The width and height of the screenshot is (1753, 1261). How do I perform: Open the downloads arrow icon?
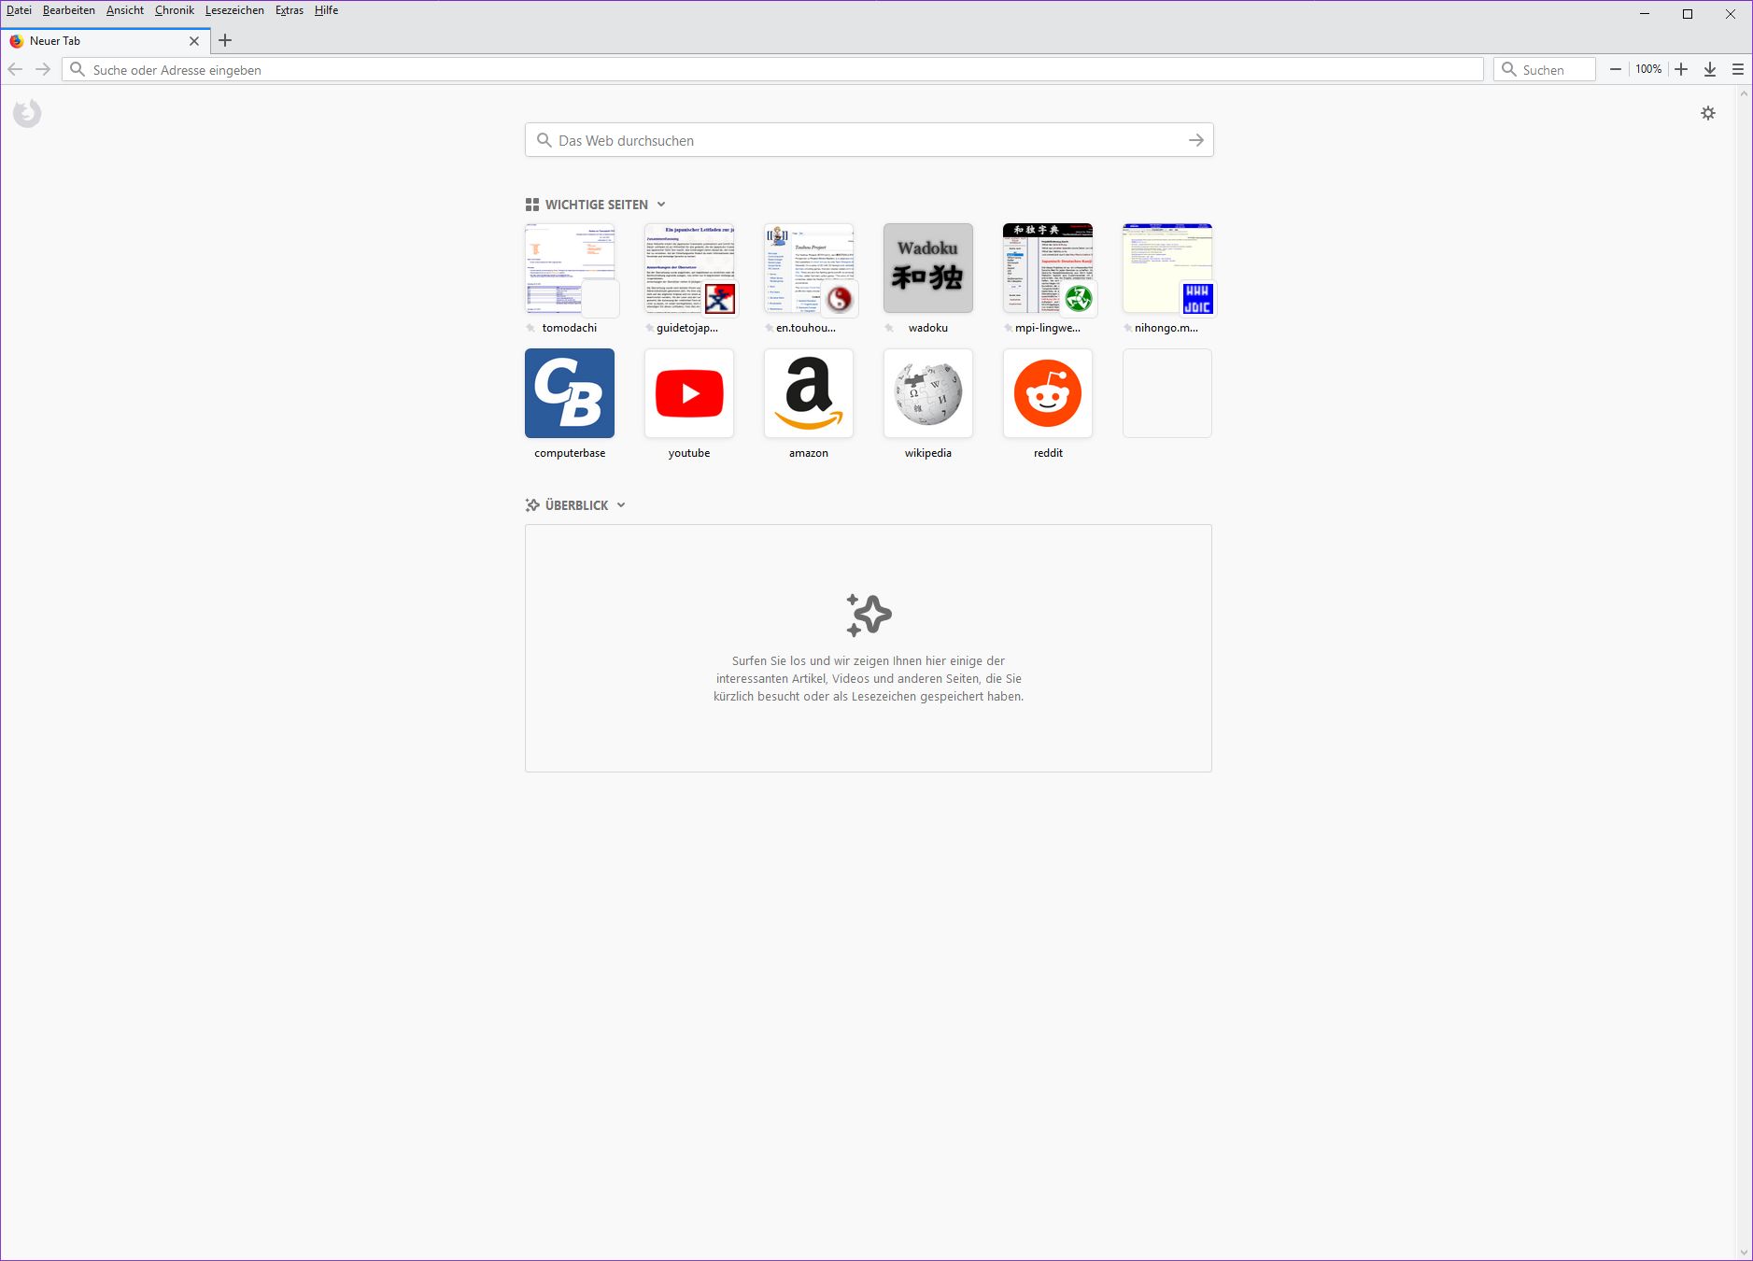1710,69
